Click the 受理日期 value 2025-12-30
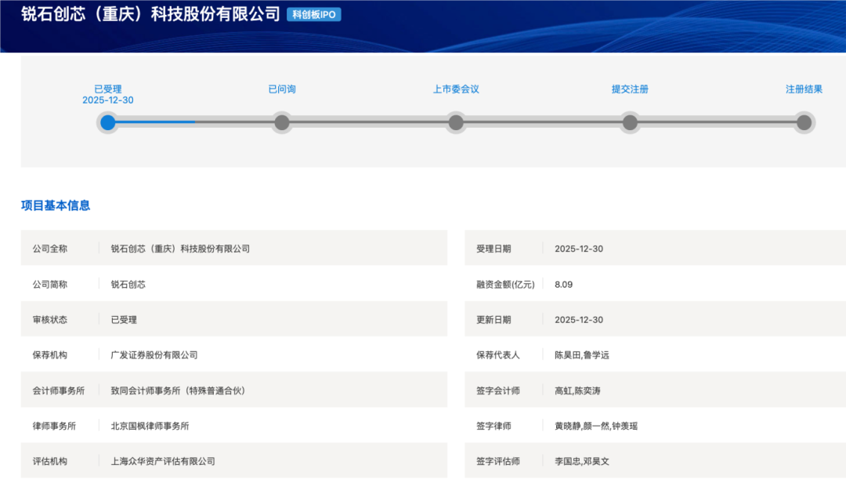This screenshot has height=494, width=846. pyautogui.click(x=579, y=249)
